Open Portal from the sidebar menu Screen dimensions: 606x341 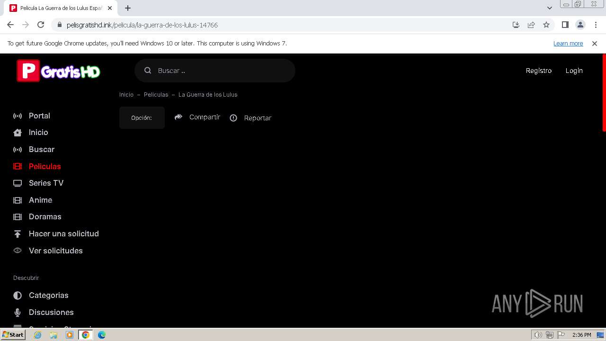click(x=39, y=116)
